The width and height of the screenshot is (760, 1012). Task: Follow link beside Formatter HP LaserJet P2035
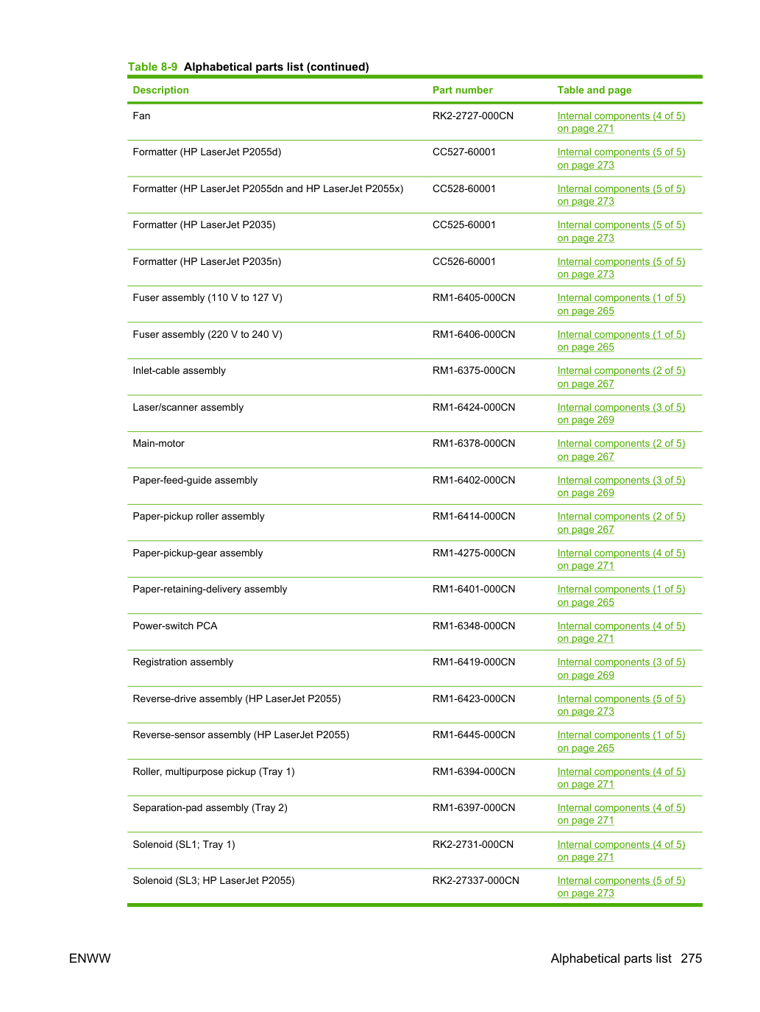pos(621,232)
